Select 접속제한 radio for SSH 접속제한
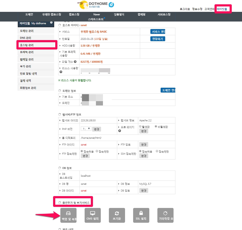The width and height of the screenshot is (242, 230). click(x=157, y=151)
